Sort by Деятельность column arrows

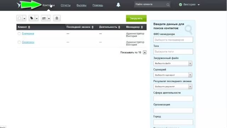pos(119,27)
